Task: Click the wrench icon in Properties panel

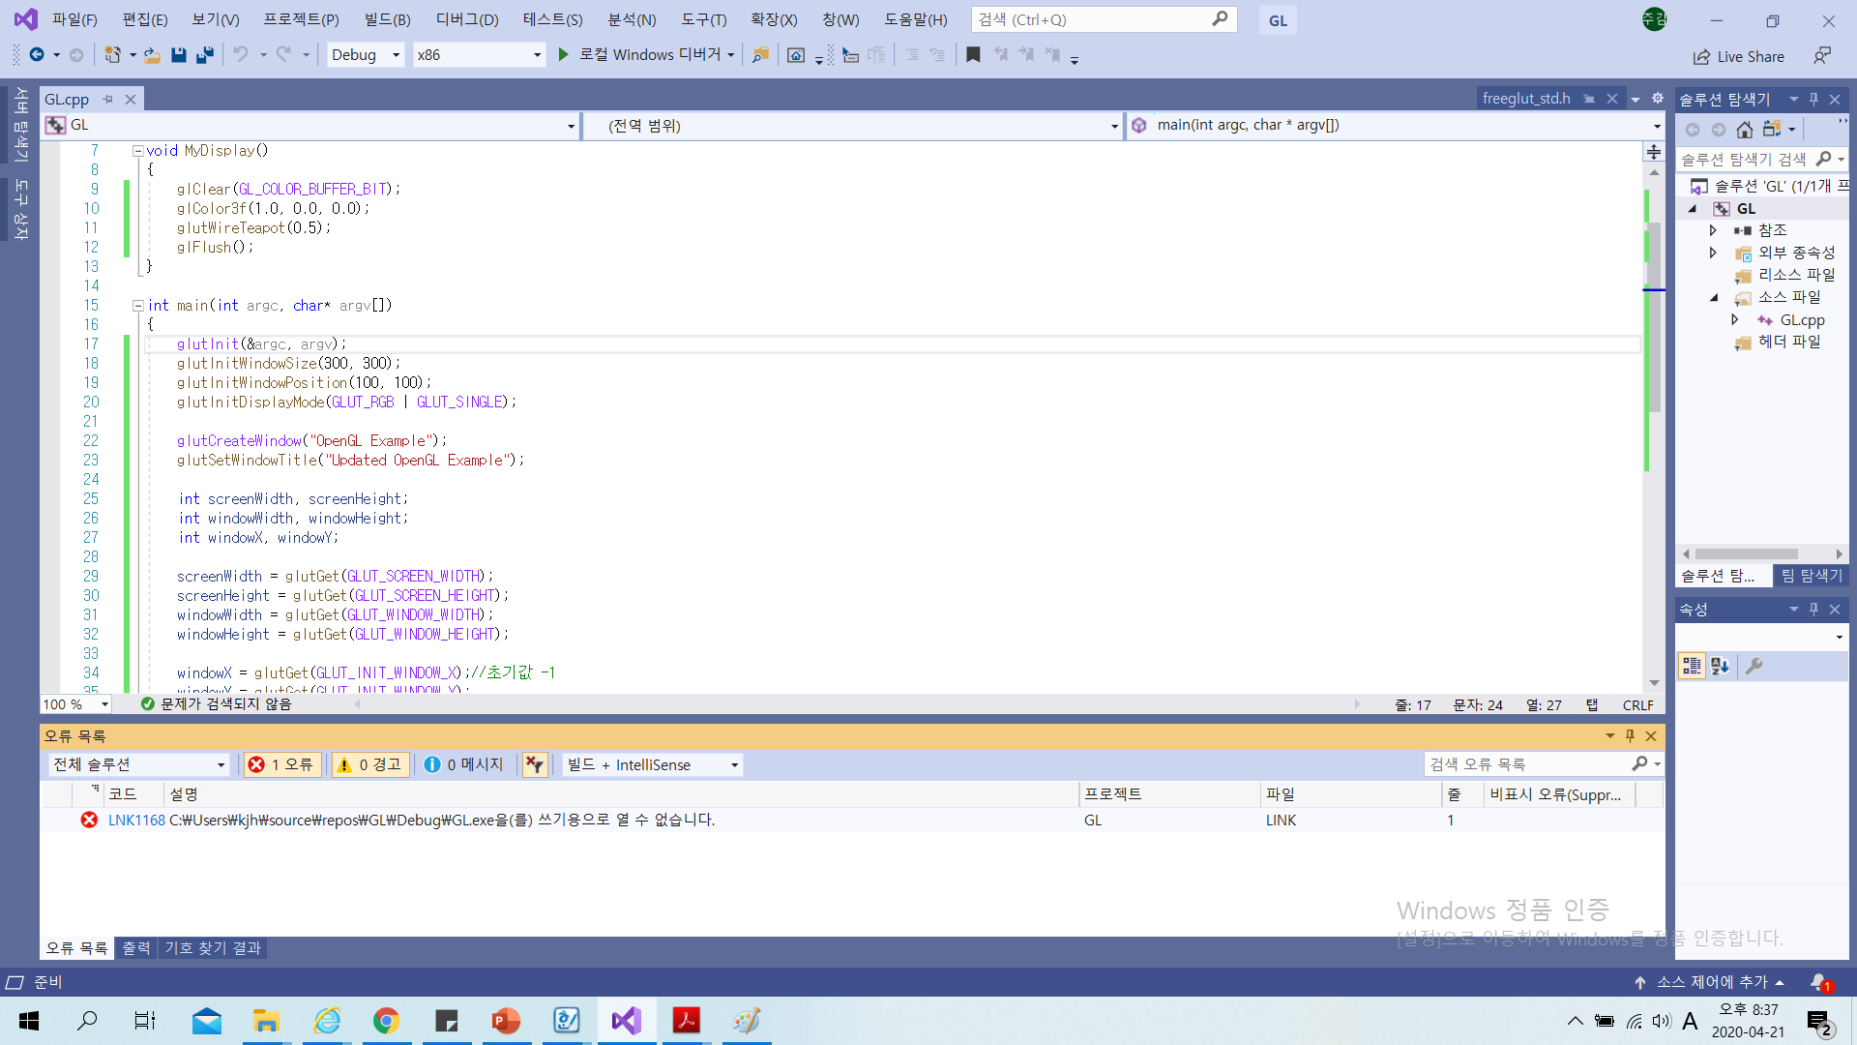Action: click(1754, 666)
